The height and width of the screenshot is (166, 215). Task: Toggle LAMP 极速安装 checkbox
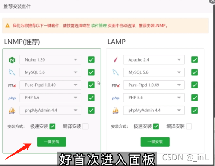coord(156,127)
